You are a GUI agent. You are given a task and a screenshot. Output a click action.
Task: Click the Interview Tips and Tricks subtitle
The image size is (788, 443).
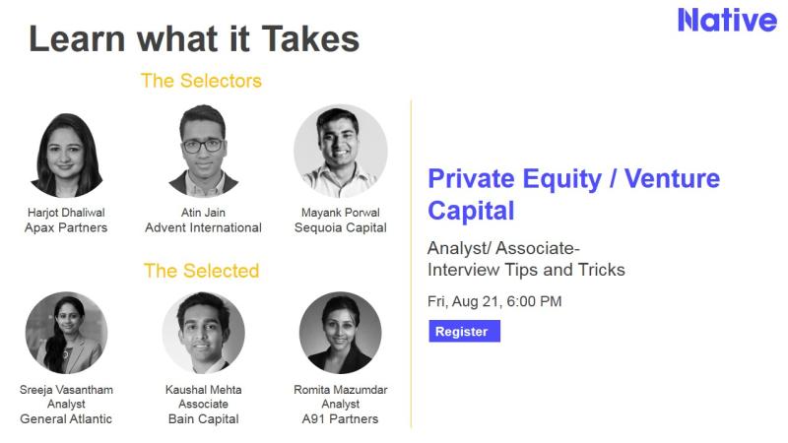pyautogui.click(x=526, y=270)
